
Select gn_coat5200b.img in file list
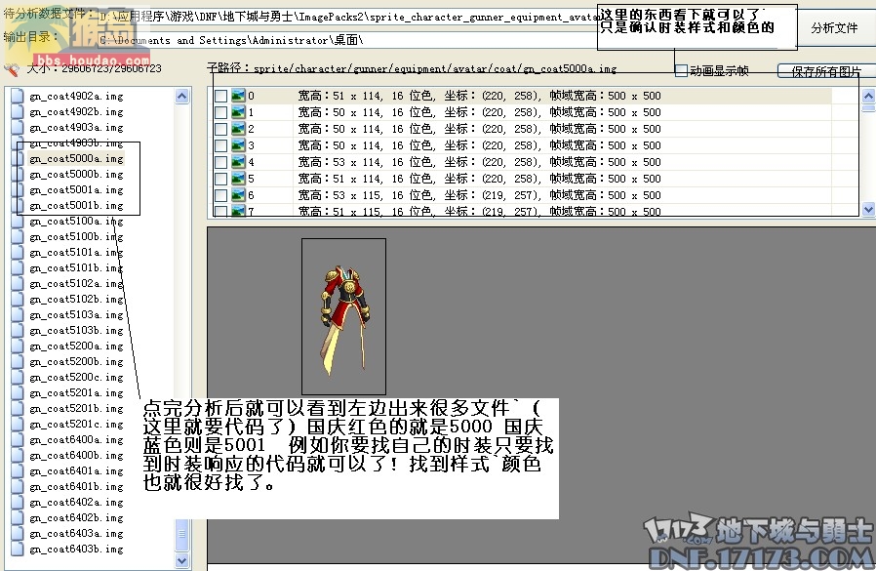point(76,362)
